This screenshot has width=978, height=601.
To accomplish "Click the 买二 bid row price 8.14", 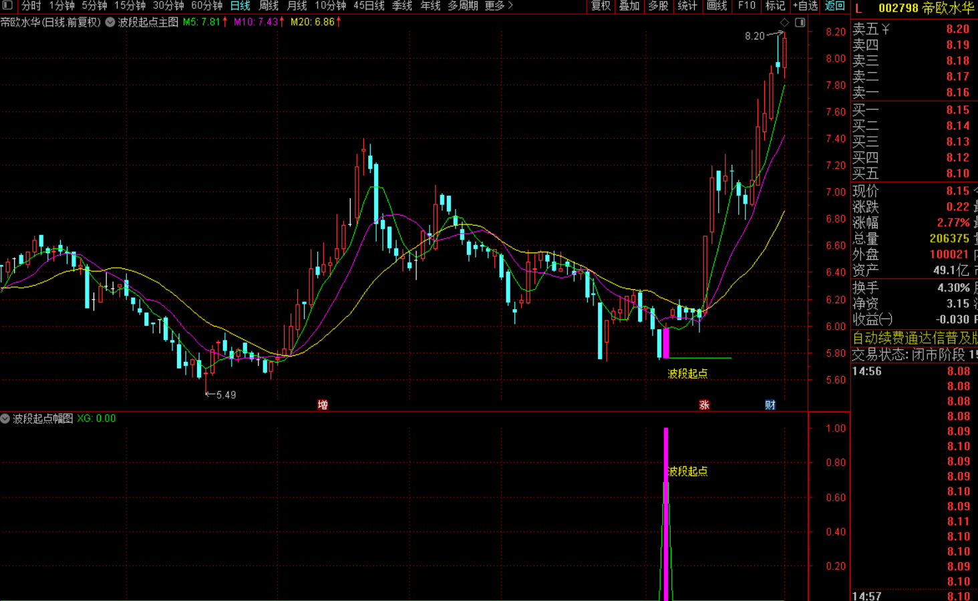I will coord(957,126).
